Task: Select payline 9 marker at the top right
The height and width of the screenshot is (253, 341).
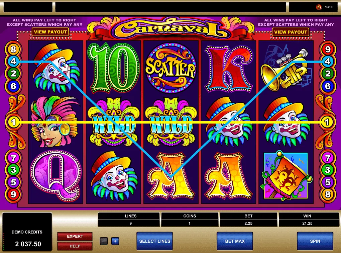Action: click(328, 49)
